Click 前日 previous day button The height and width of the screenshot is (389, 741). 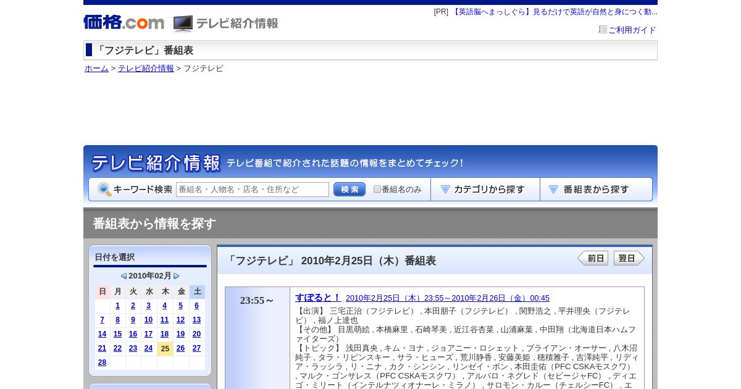(593, 258)
